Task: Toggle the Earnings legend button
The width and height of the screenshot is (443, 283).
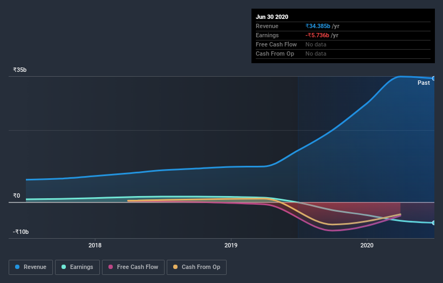Action: [77, 267]
